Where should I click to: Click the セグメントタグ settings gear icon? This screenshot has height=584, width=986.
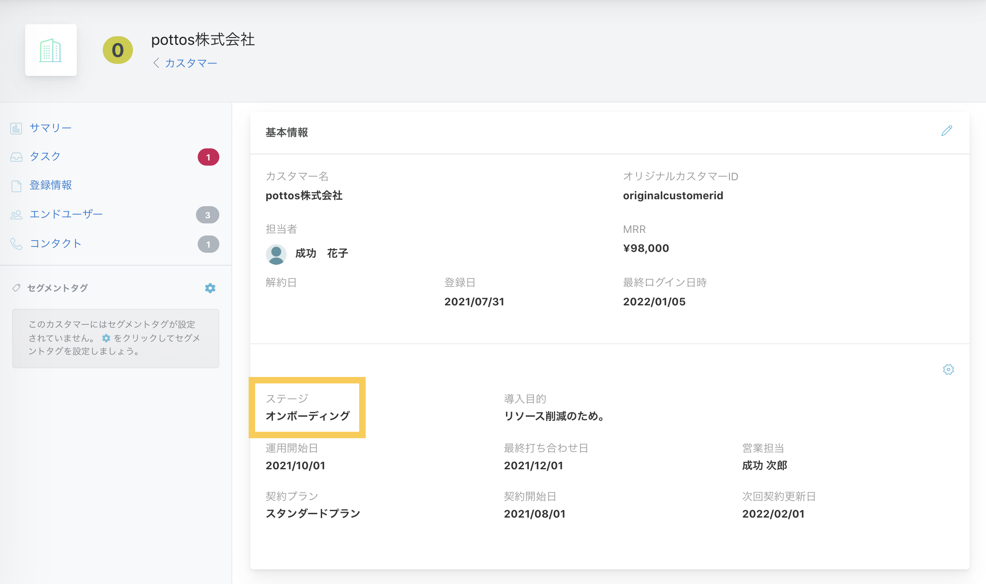click(x=210, y=288)
